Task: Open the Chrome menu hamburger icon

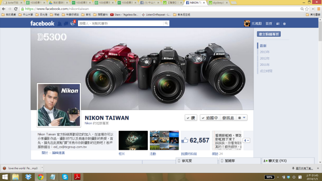Action: 318,9
